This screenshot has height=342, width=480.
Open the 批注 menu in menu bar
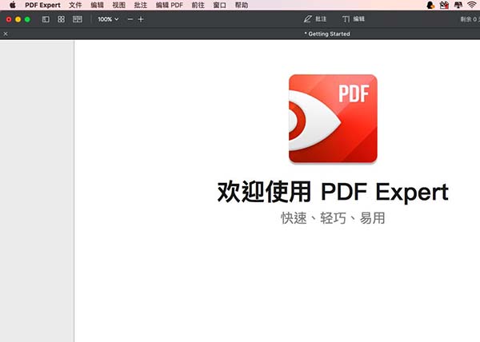tap(141, 6)
